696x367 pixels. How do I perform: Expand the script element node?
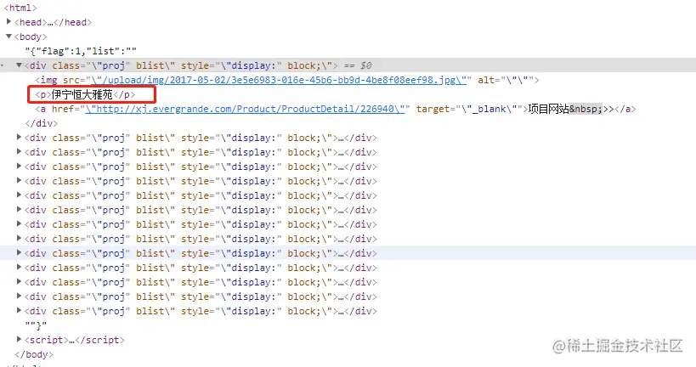tap(19, 339)
